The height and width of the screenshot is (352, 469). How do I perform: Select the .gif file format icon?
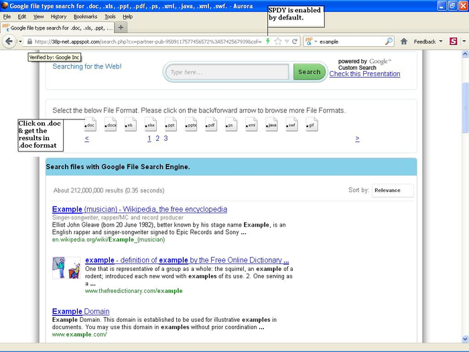tap(312, 124)
